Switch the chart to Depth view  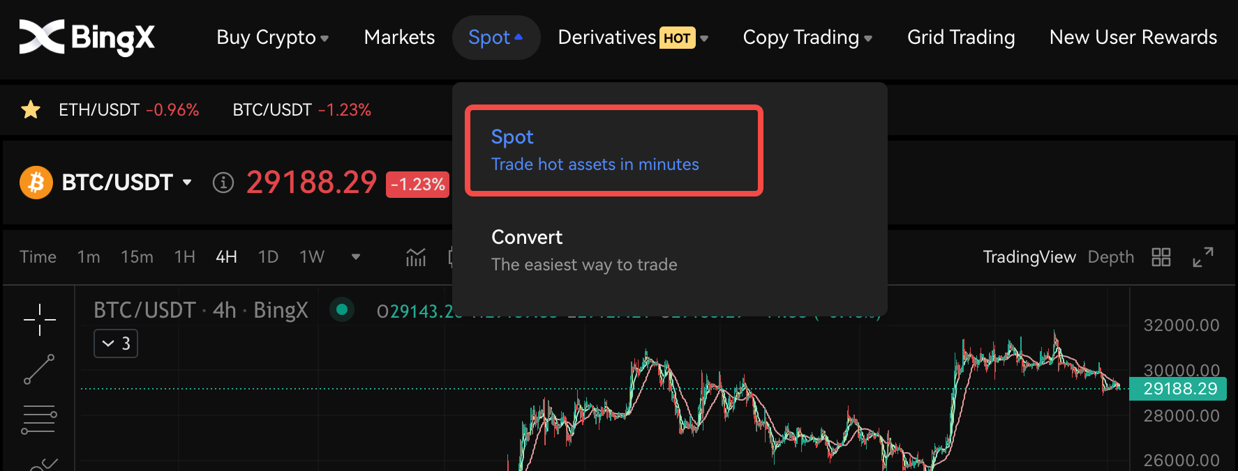pos(1110,257)
